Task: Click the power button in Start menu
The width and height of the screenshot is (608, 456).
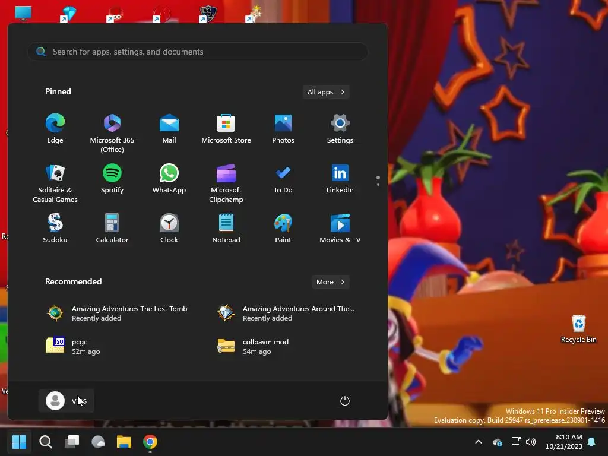Action: pyautogui.click(x=345, y=401)
